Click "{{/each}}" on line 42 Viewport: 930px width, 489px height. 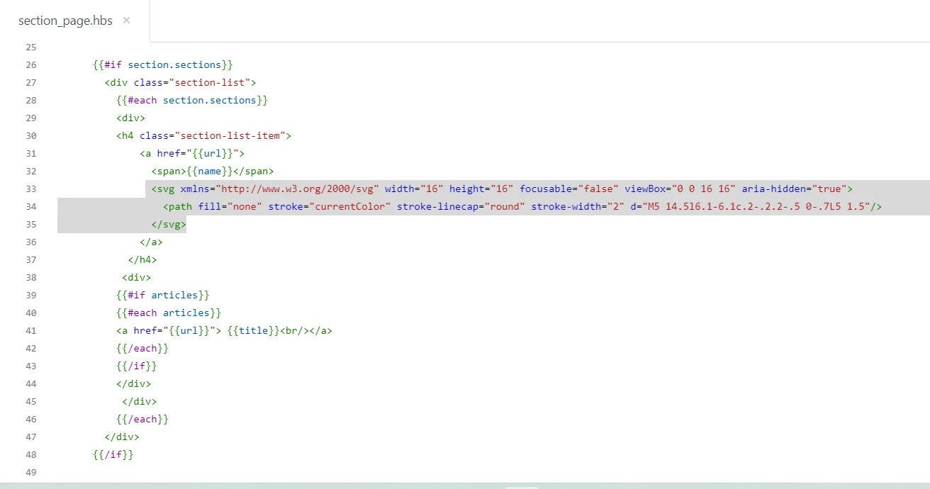[142, 349]
